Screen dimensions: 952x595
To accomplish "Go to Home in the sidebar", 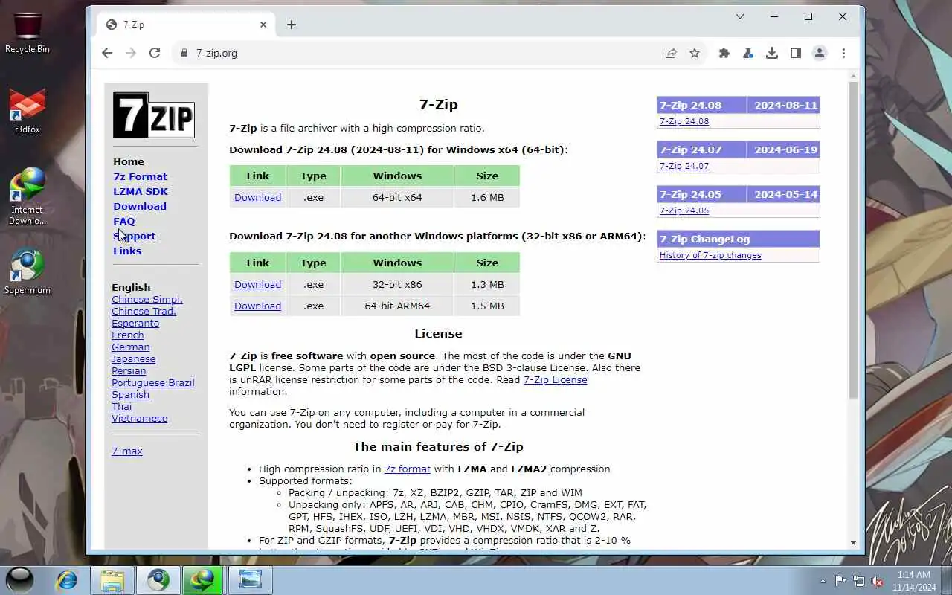I will [x=129, y=161].
